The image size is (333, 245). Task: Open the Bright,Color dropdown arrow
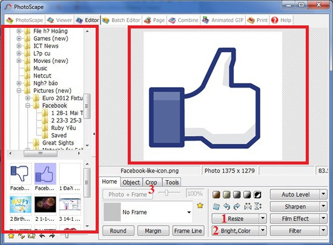pyautogui.click(x=263, y=230)
